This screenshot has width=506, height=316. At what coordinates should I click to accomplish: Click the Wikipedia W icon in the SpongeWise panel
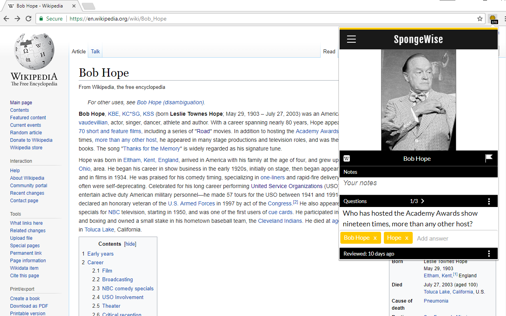[347, 158]
